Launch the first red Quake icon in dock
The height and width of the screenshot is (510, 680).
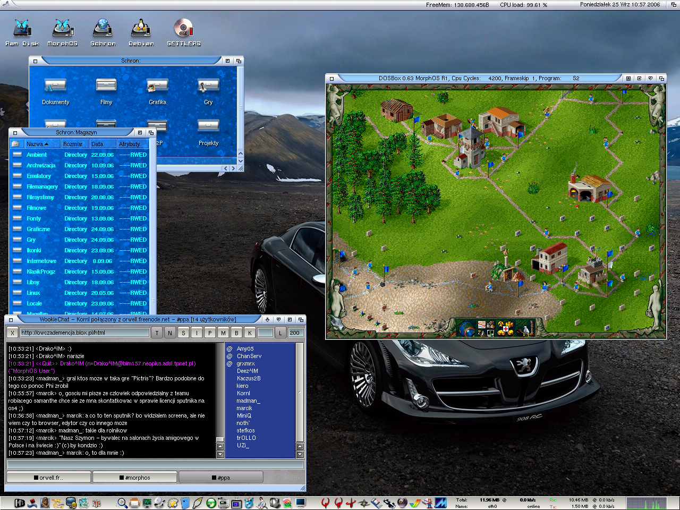(x=325, y=503)
